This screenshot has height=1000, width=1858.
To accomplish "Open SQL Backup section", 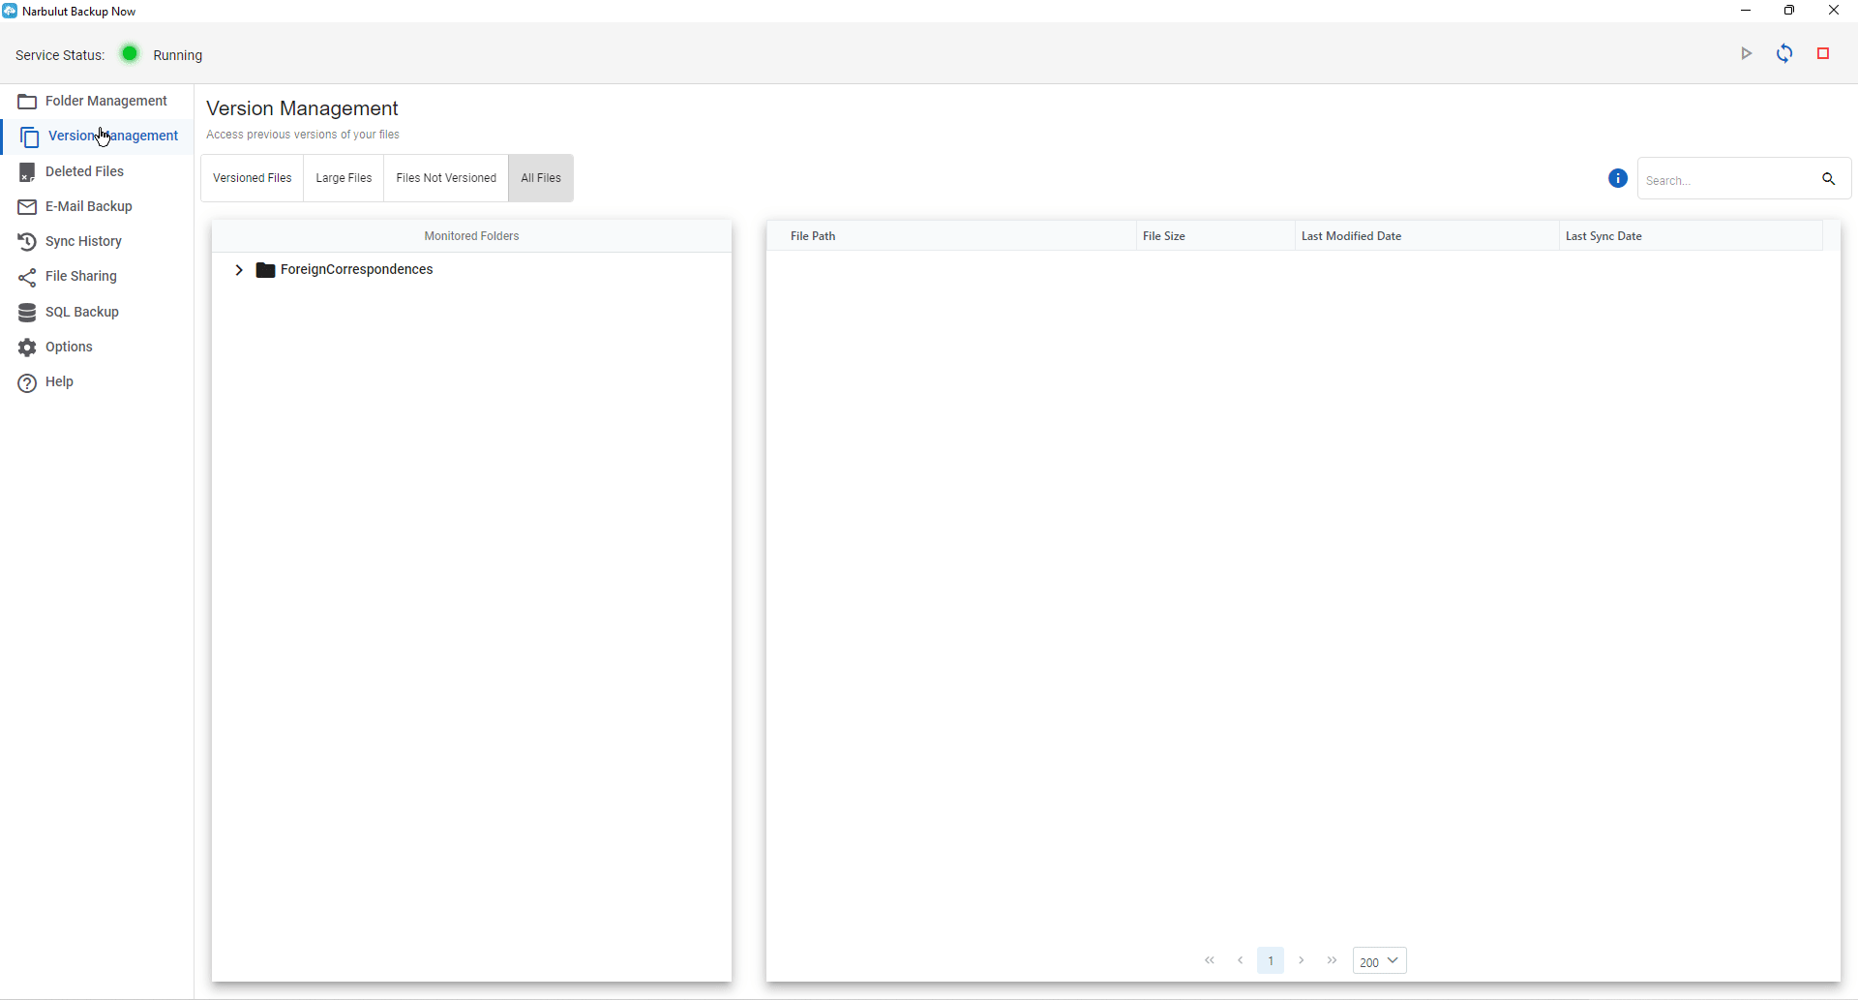I will click(x=97, y=312).
